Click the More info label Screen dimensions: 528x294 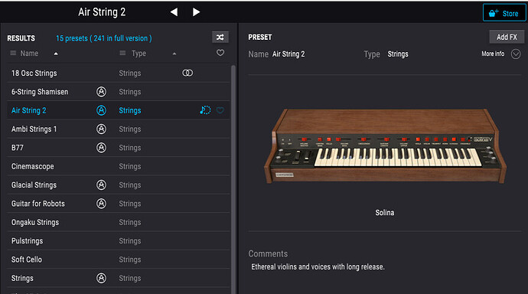click(x=493, y=54)
